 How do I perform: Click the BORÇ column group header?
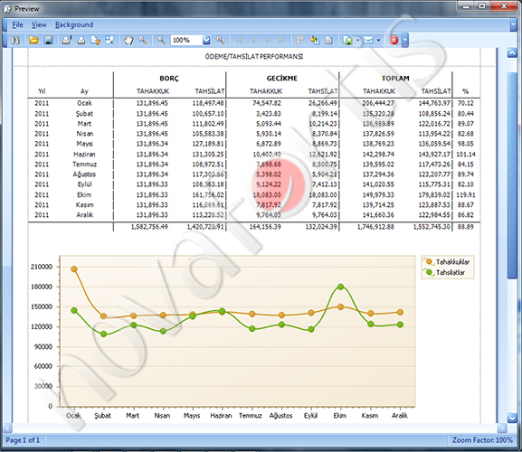click(169, 79)
